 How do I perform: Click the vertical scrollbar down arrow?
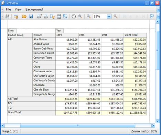tap(157, 121)
